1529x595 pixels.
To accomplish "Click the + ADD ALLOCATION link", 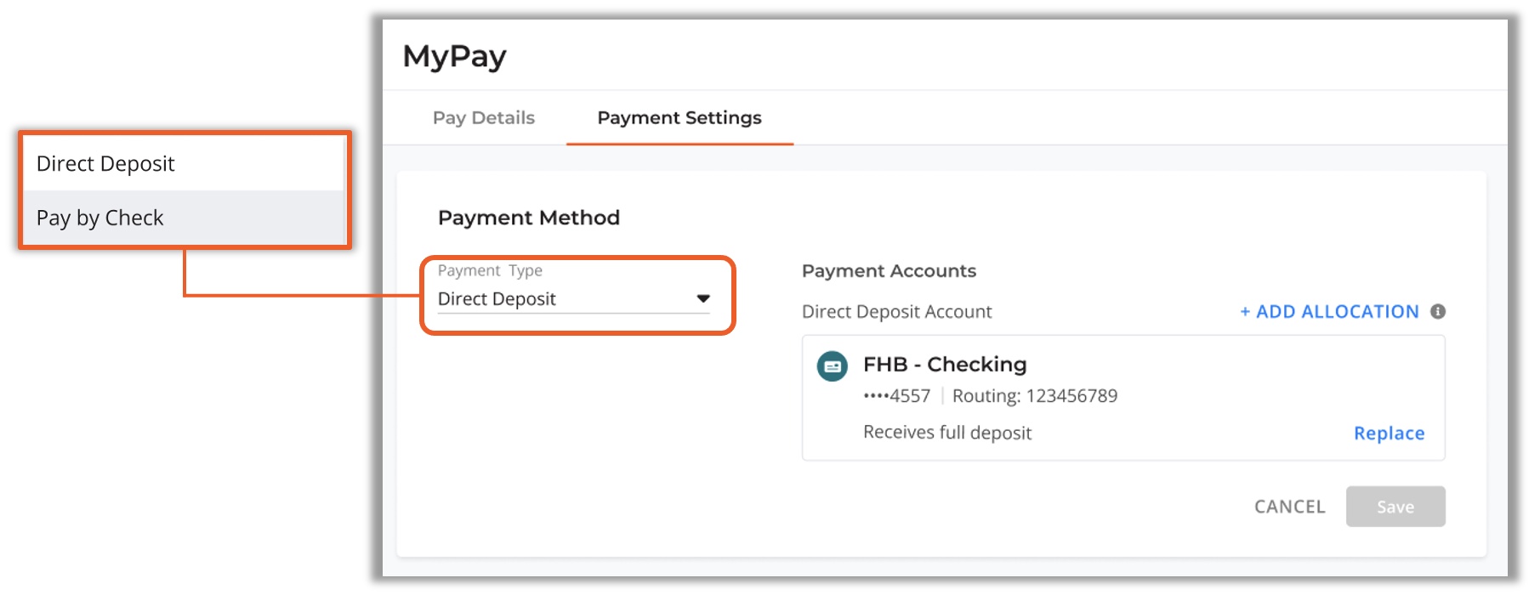I will (1329, 311).
